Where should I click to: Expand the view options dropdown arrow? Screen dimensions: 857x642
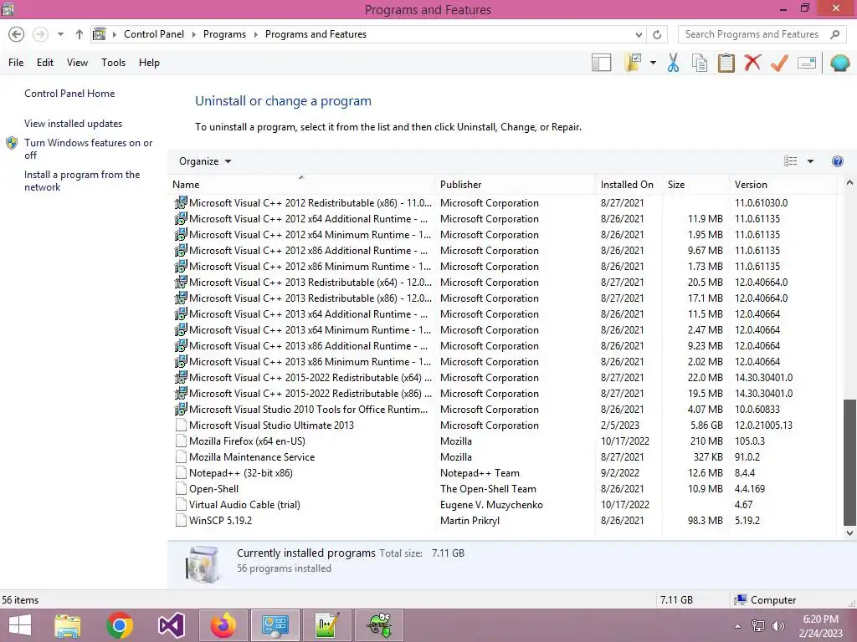[x=810, y=161]
